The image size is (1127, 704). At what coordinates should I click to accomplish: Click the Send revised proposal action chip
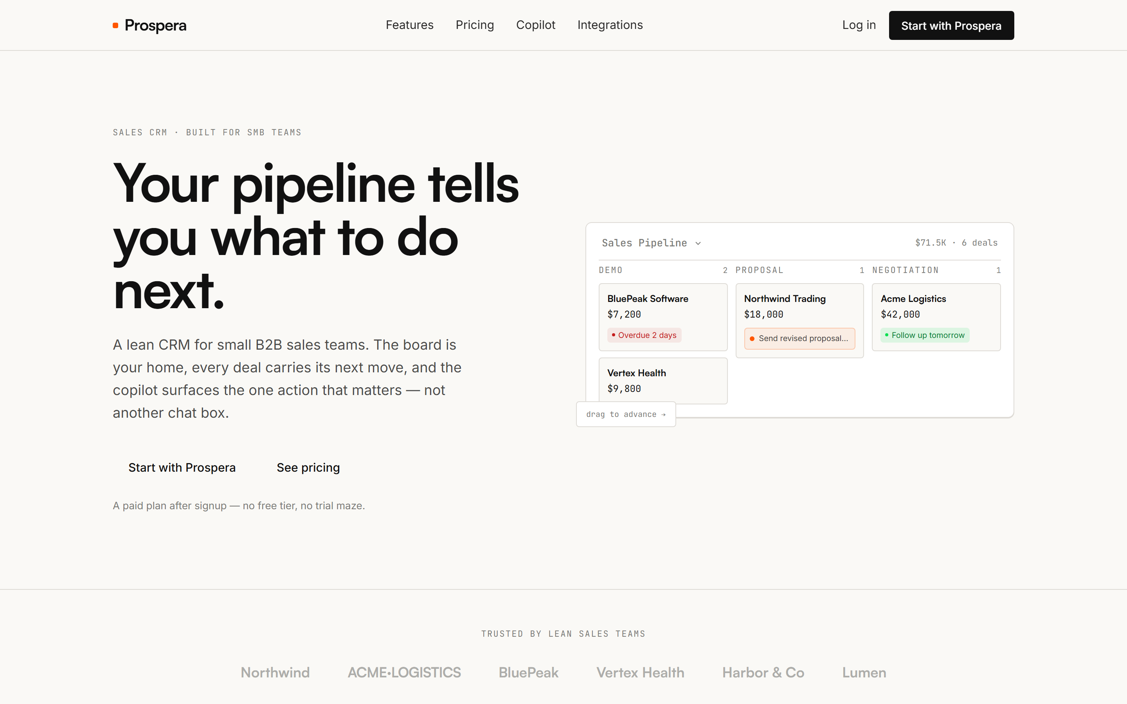point(799,338)
